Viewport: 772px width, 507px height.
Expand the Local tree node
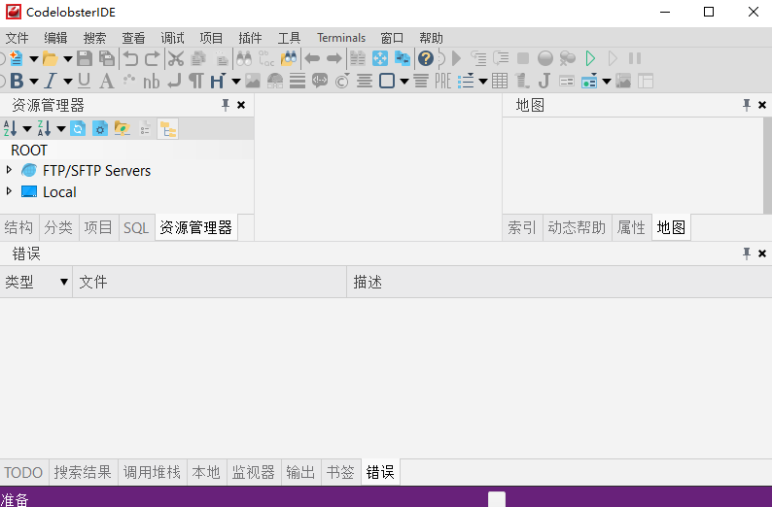(x=9, y=190)
